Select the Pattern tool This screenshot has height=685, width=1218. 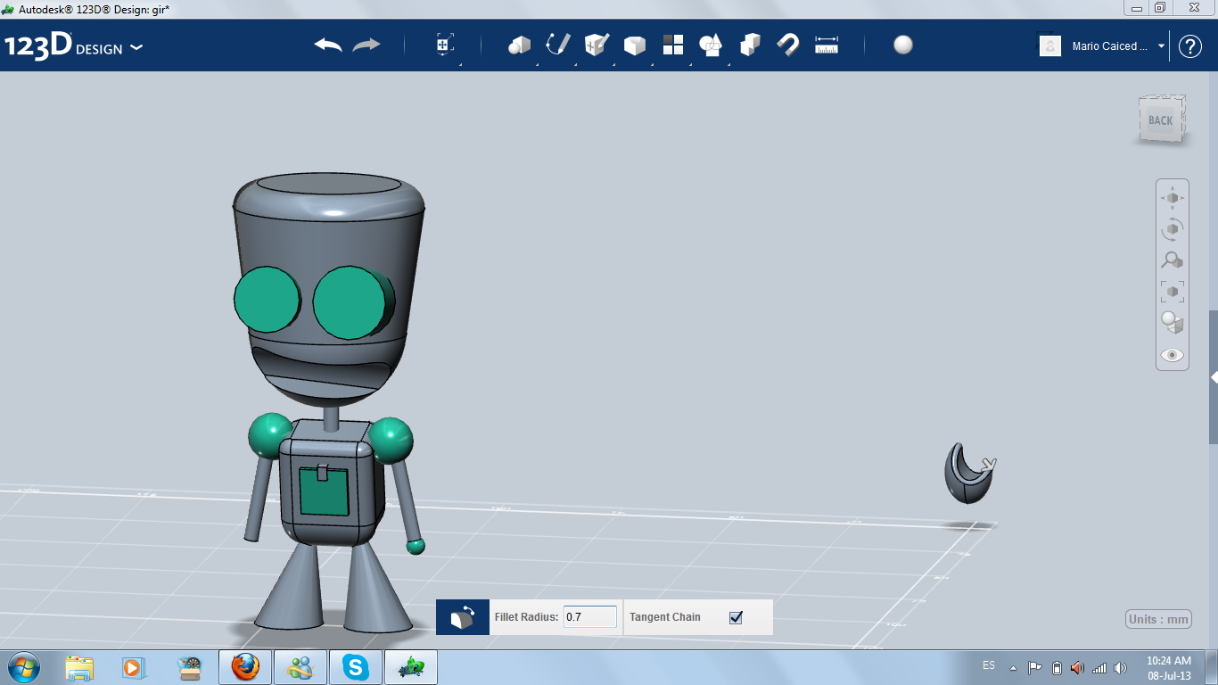point(672,45)
